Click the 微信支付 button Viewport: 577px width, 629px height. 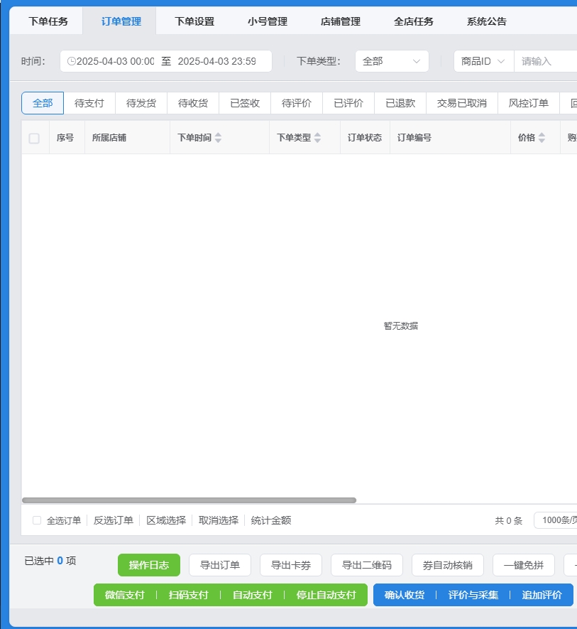(125, 595)
